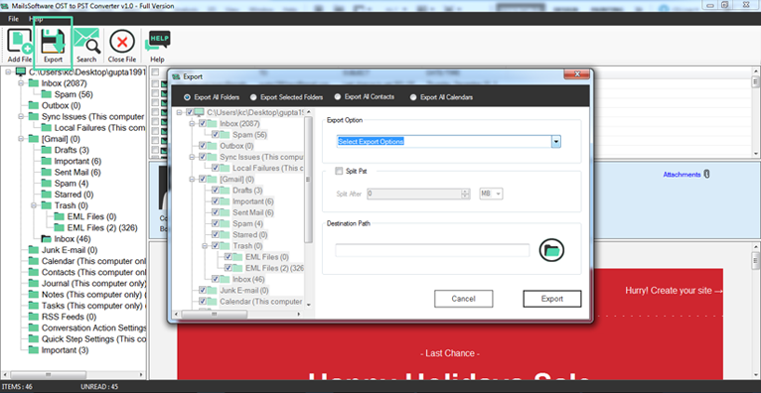
Task: Click the Cancel button in Export dialog
Action: click(464, 299)
